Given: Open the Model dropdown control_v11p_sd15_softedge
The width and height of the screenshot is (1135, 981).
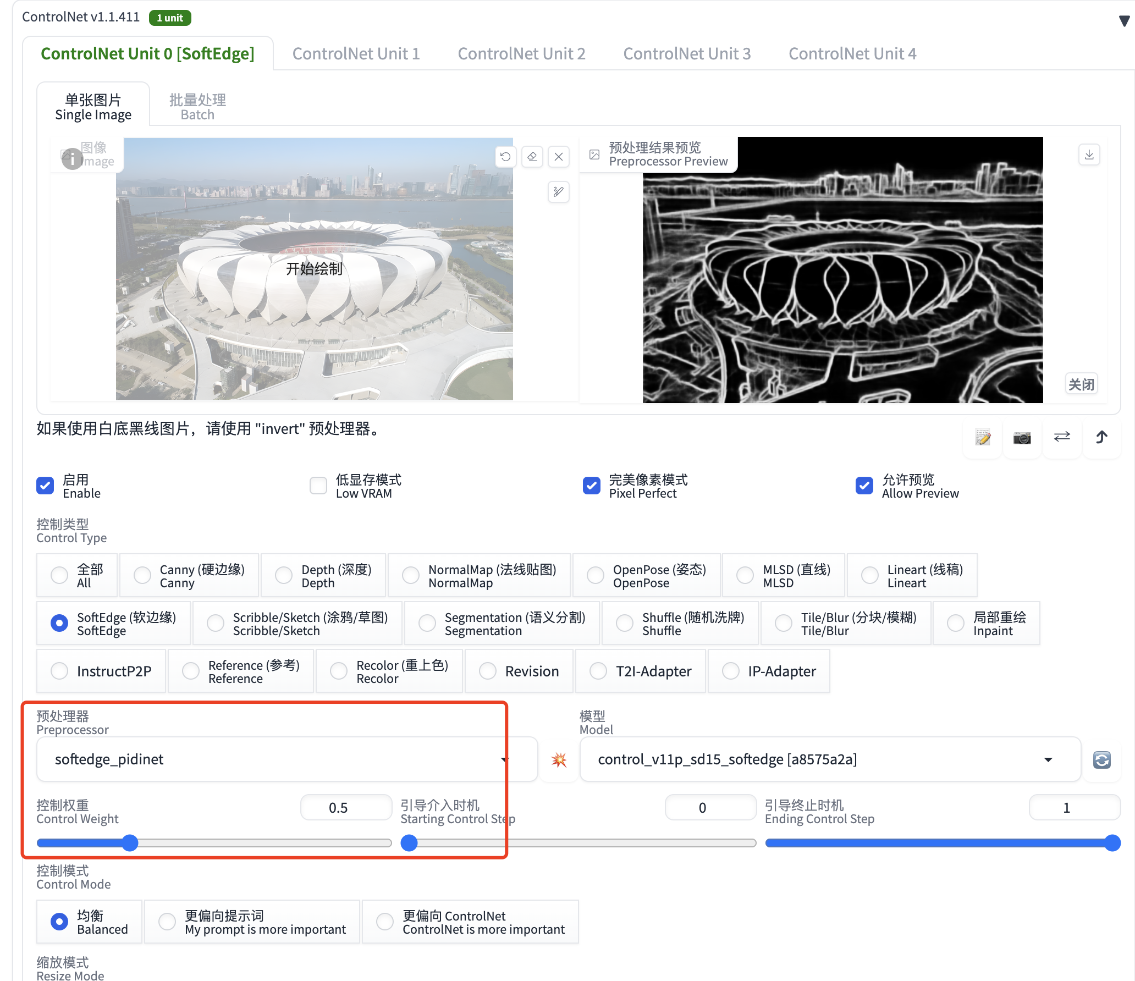Looking at the screenshot, I should click(830, 759).
